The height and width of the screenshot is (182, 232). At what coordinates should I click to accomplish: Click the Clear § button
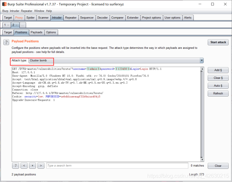[218, 78]
